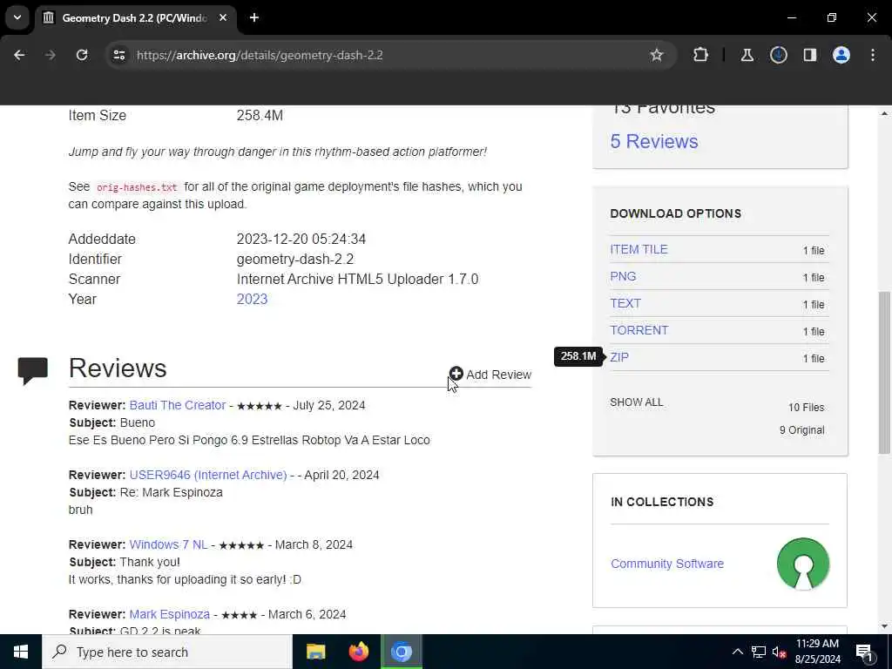Screen dimensions: 892x669
Task: Open a new browser tab
Action: coord(254,17)
